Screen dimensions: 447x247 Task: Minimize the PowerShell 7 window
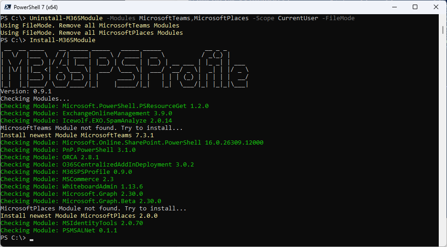394,7
